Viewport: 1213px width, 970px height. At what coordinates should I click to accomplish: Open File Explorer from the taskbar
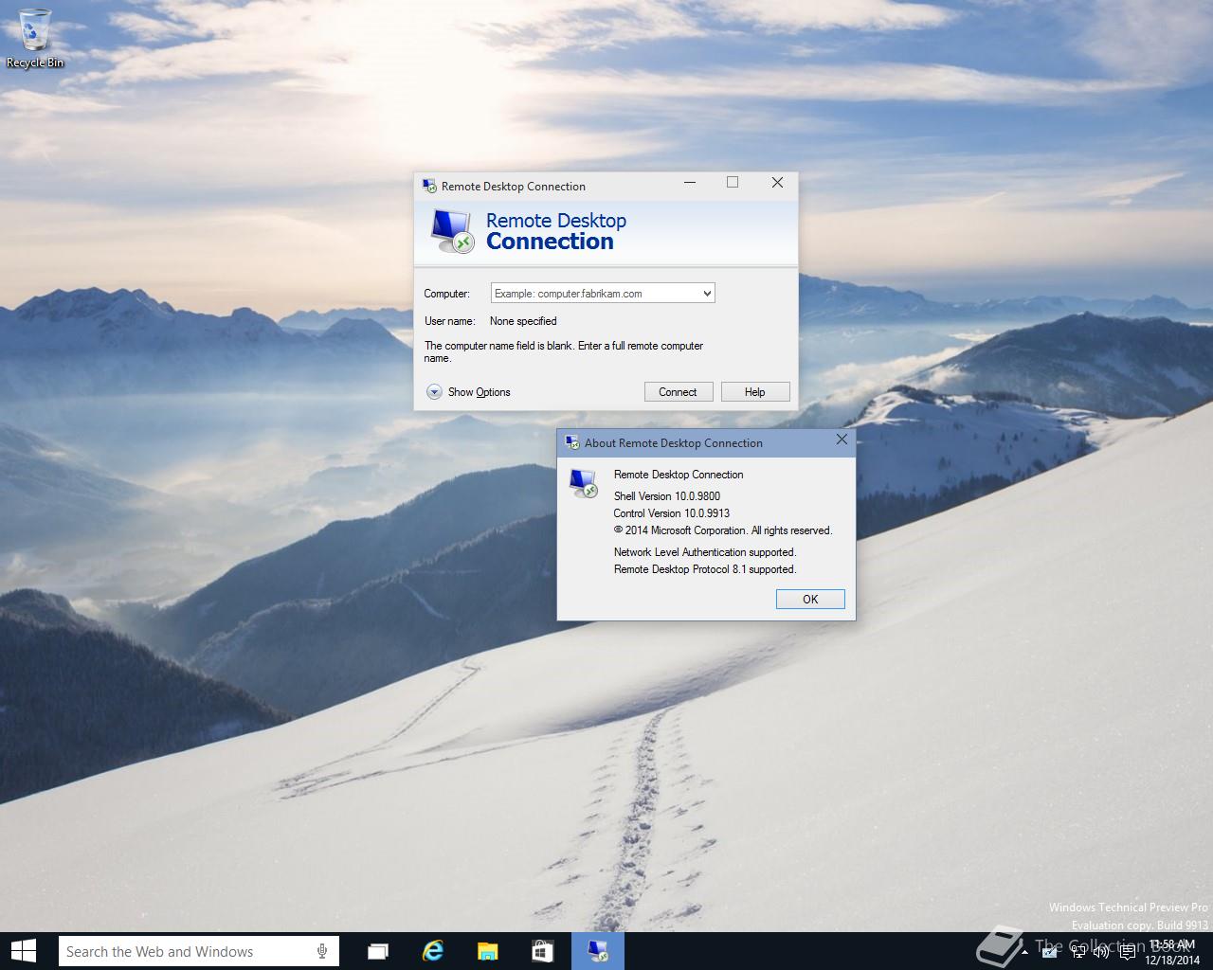point(487,951)
